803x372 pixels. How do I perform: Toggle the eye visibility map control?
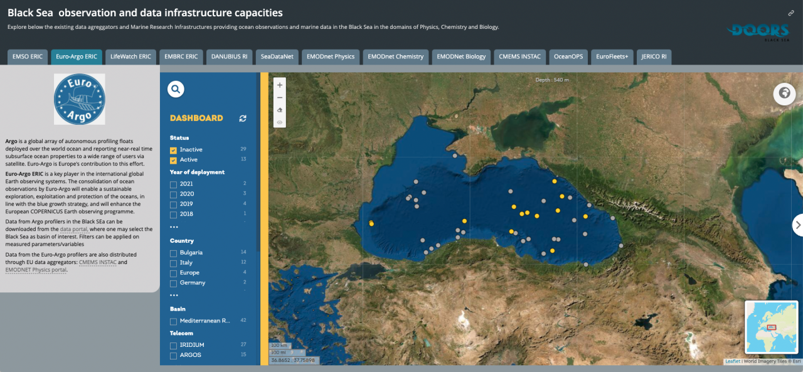click(280, 122)
